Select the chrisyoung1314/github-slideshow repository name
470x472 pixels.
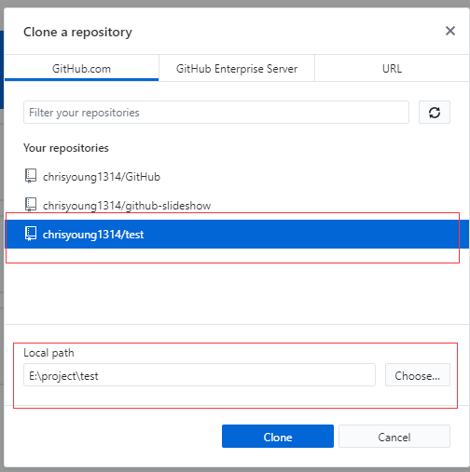pos(127,206)
